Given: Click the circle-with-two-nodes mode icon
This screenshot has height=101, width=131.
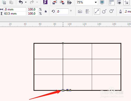Looking at the screenshot, I should coord(112,11).
